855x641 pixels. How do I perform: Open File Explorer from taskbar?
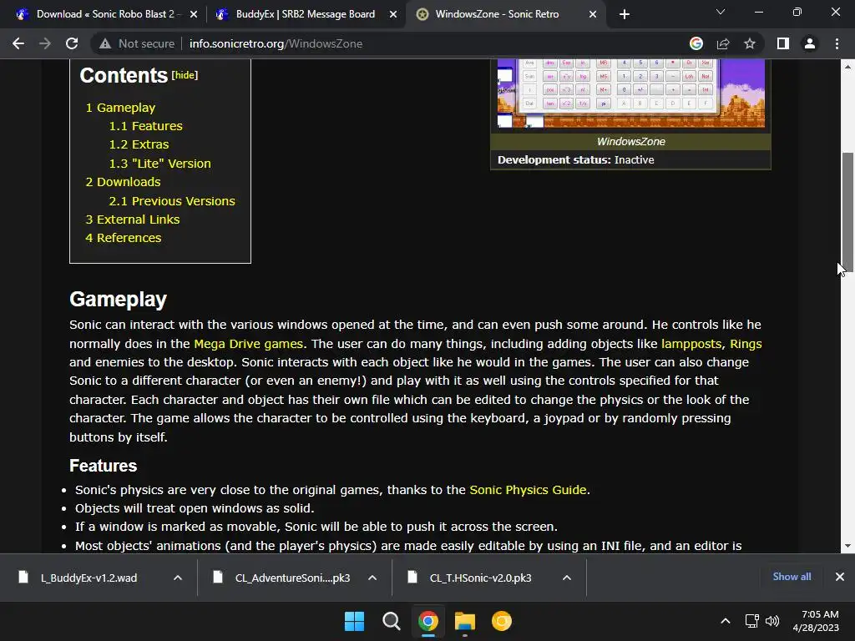tap(464, 621)
